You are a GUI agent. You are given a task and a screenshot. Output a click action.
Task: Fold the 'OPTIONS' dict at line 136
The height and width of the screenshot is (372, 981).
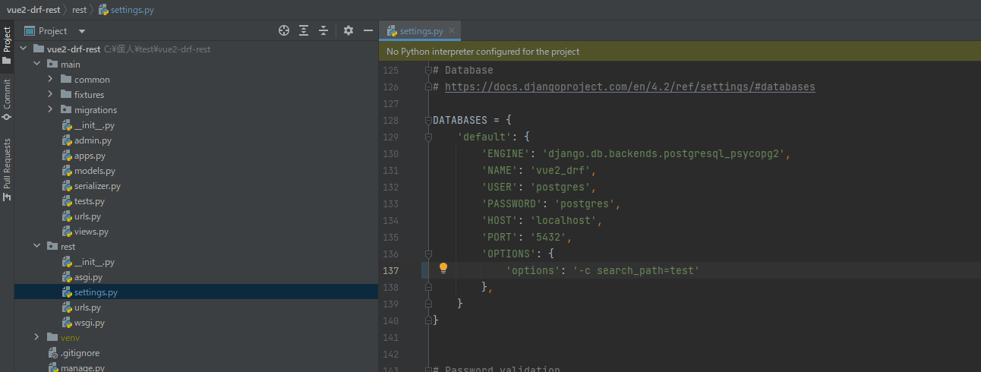(x=429, y=254)
